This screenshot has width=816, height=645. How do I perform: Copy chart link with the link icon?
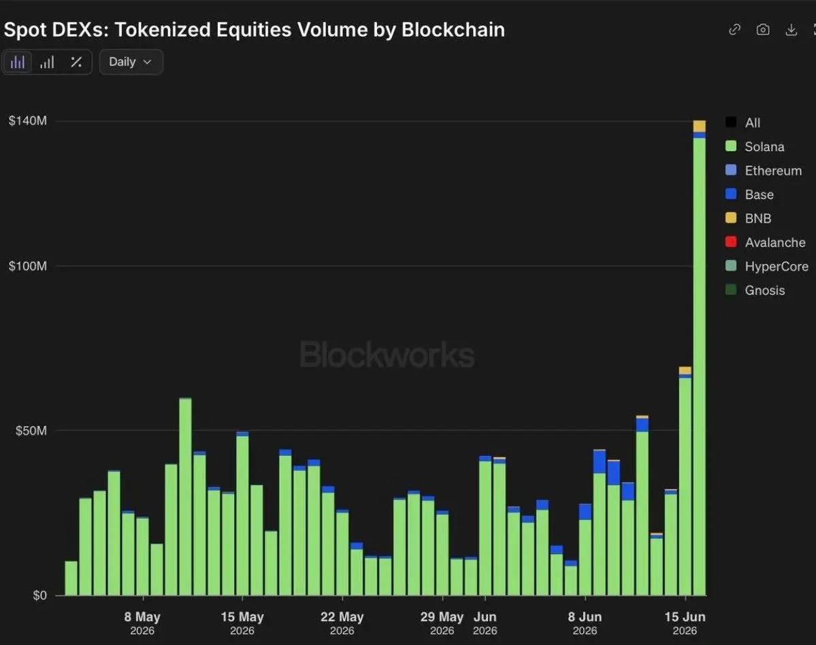pos(734,30)
